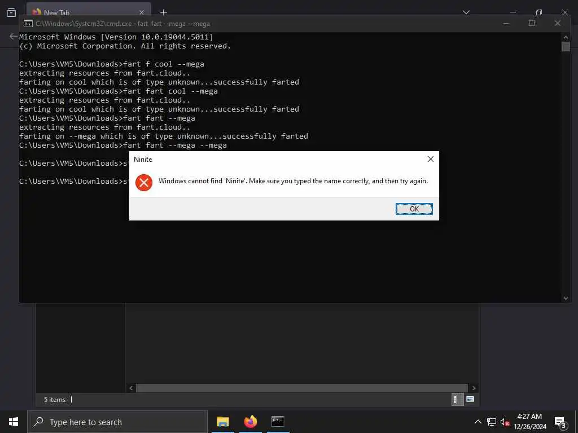Show hidden system tray icons
Image resolution: width=578 pixels, height=433 pixels.
[x=478, y=422]
